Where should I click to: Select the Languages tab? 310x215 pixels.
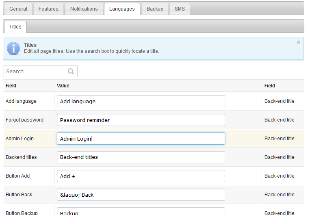tap(122, 9)
